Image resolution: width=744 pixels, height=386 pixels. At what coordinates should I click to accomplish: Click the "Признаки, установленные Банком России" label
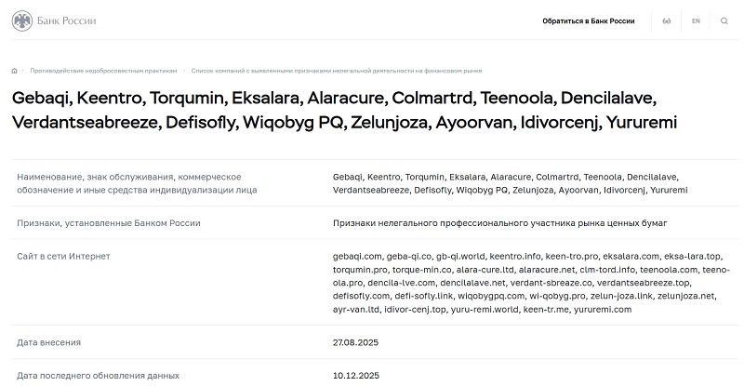pos(109,223)
